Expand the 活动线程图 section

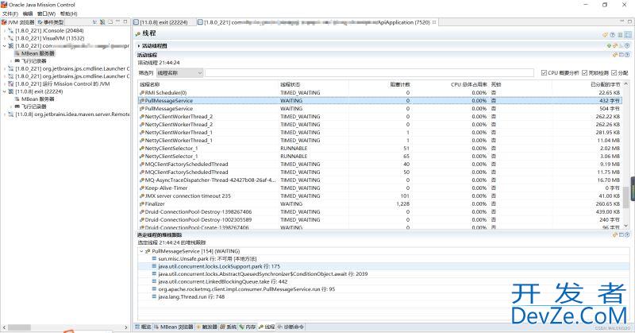pos(139,46)
